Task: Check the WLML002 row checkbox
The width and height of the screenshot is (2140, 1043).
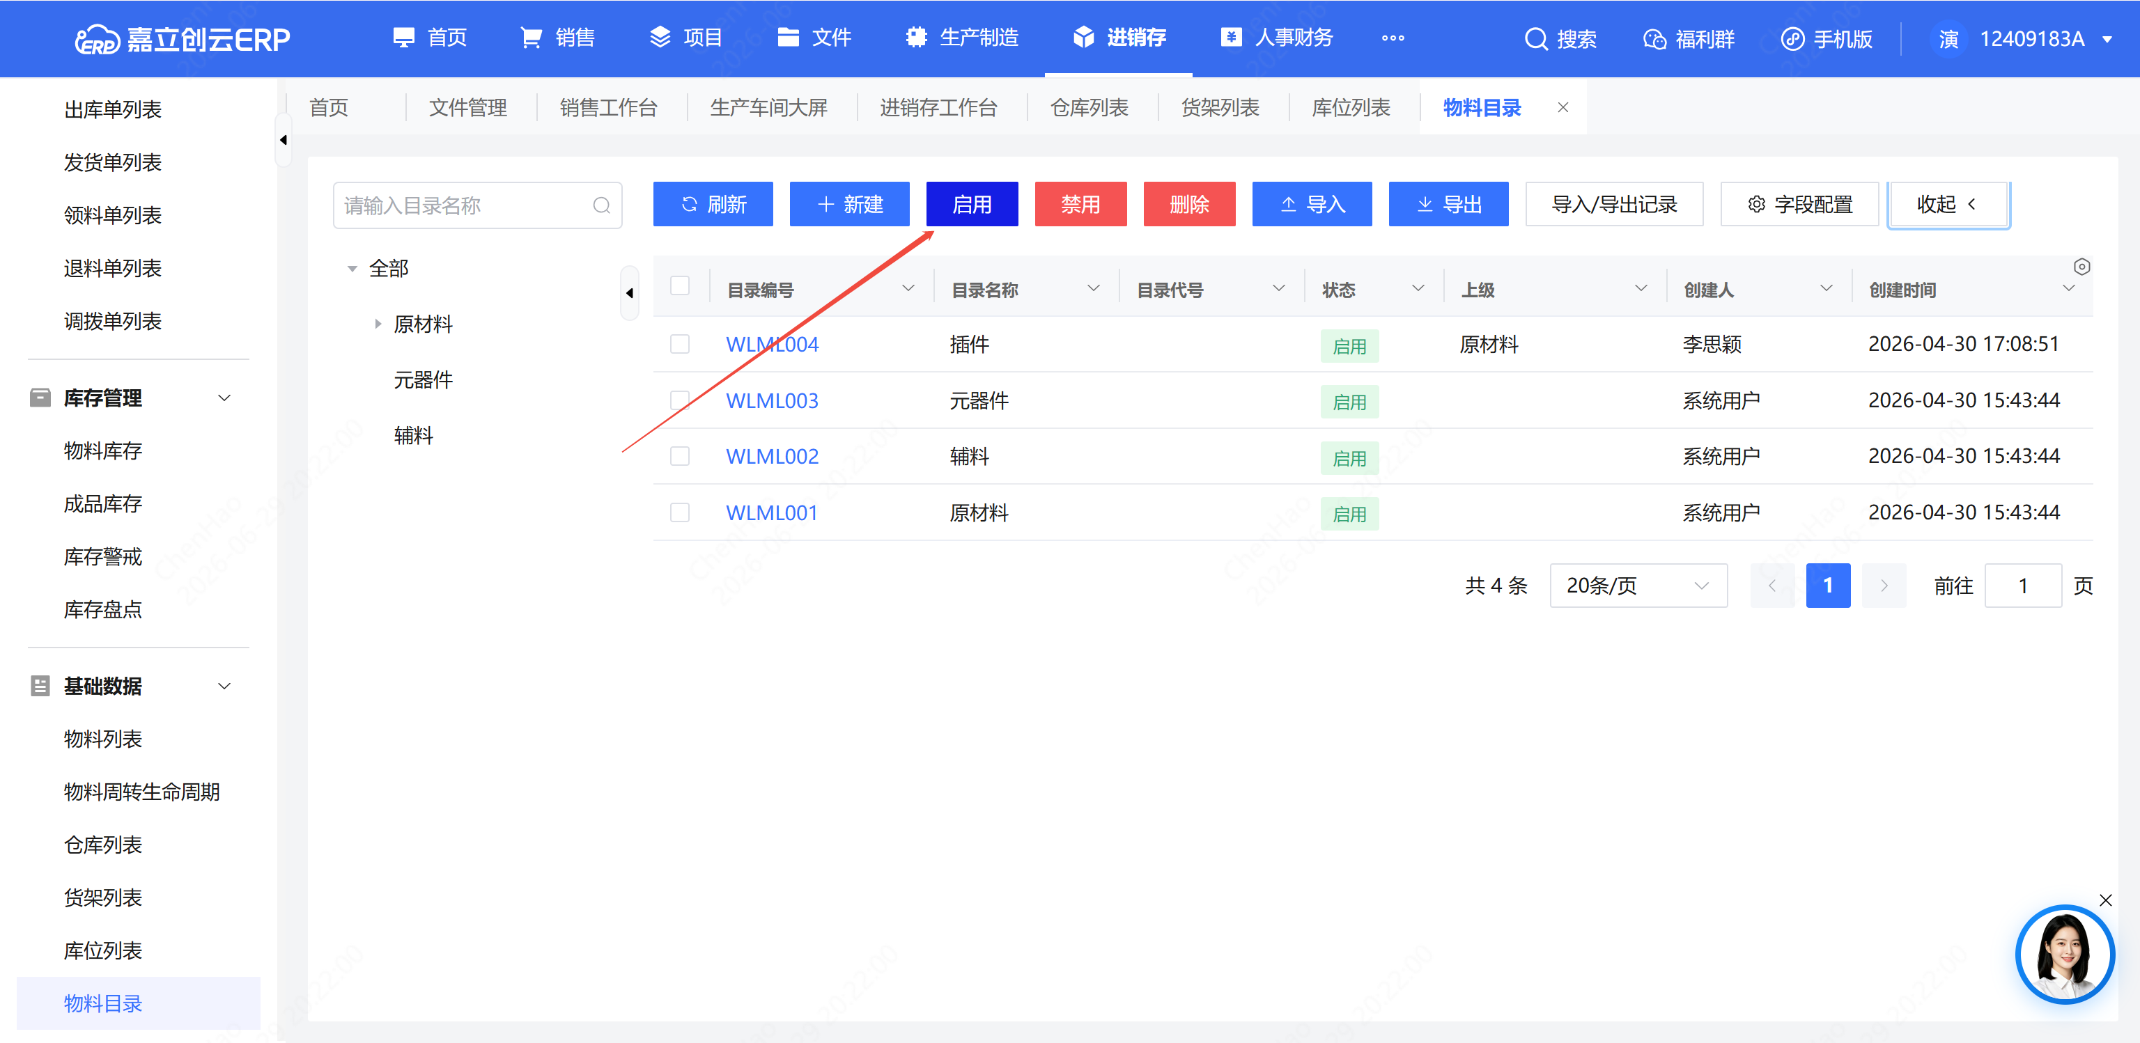Action: (x=680, y=456)
